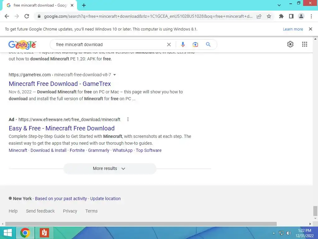
Task: Open the Extensions puzzle icon
Action: (281, 16)
